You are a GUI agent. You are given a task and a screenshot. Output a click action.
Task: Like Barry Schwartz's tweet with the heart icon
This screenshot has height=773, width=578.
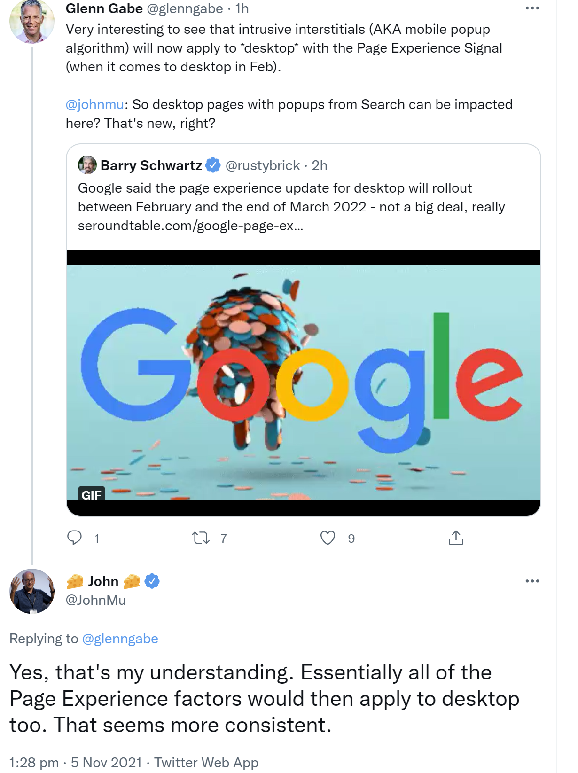tap(329, 537)
